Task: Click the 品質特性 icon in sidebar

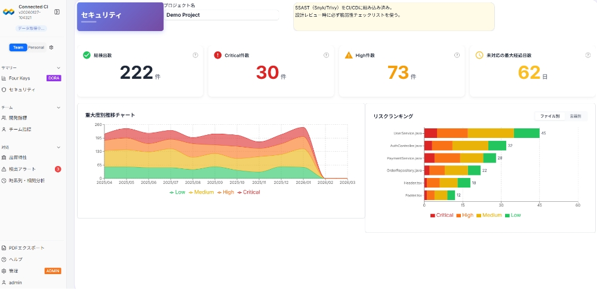Action: (4, 157)
